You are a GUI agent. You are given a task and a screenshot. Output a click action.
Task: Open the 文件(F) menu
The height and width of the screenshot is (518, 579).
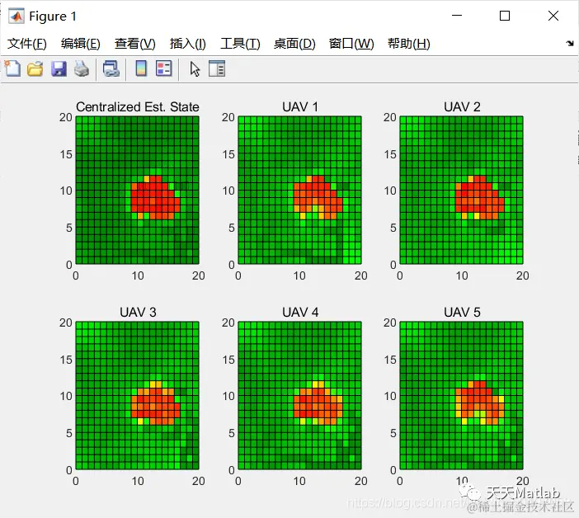coord(27,44)
